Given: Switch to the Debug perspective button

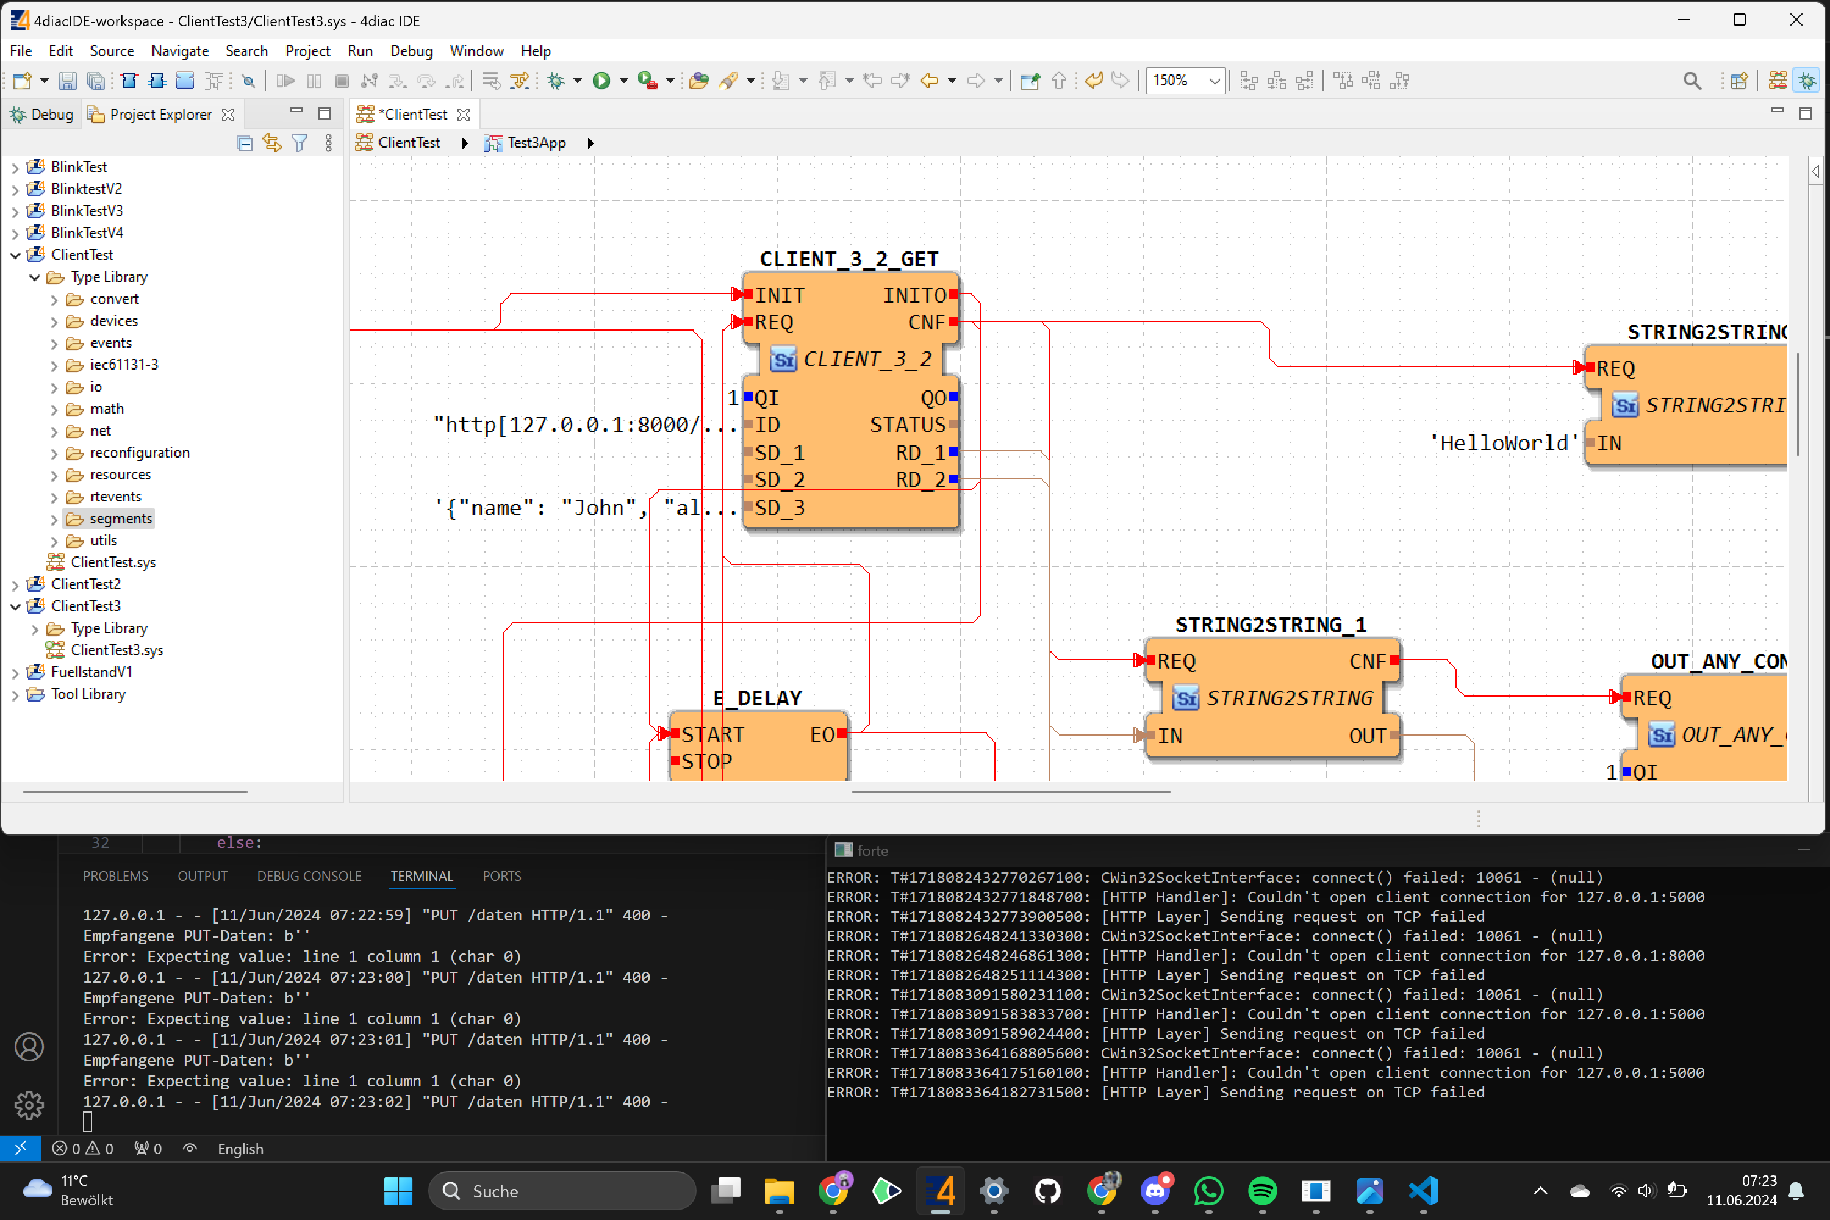Looking at the screenshot, I should tap(1807, 81).
